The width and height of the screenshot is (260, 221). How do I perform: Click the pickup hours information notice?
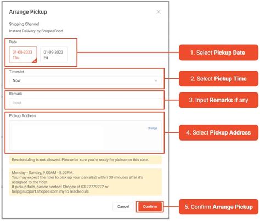tap(86, 182)
